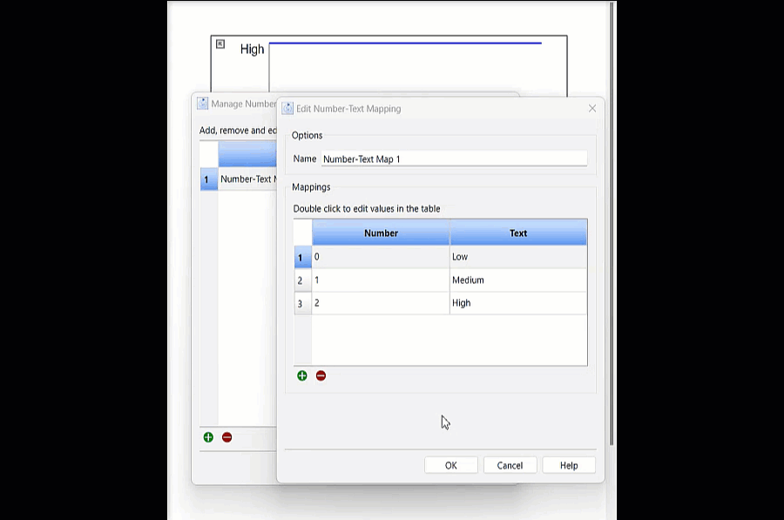Select the number cell in the Medium row
Image resolution: width=784 pixels, height=520 pixels.
click(x=381, y=280)
